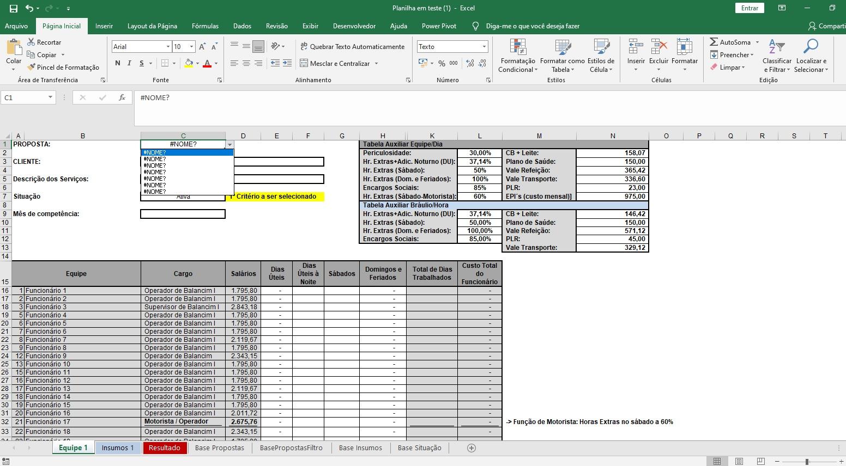
Task: Toggle bold formatting (N)
Action: click(x=118, y=63)
